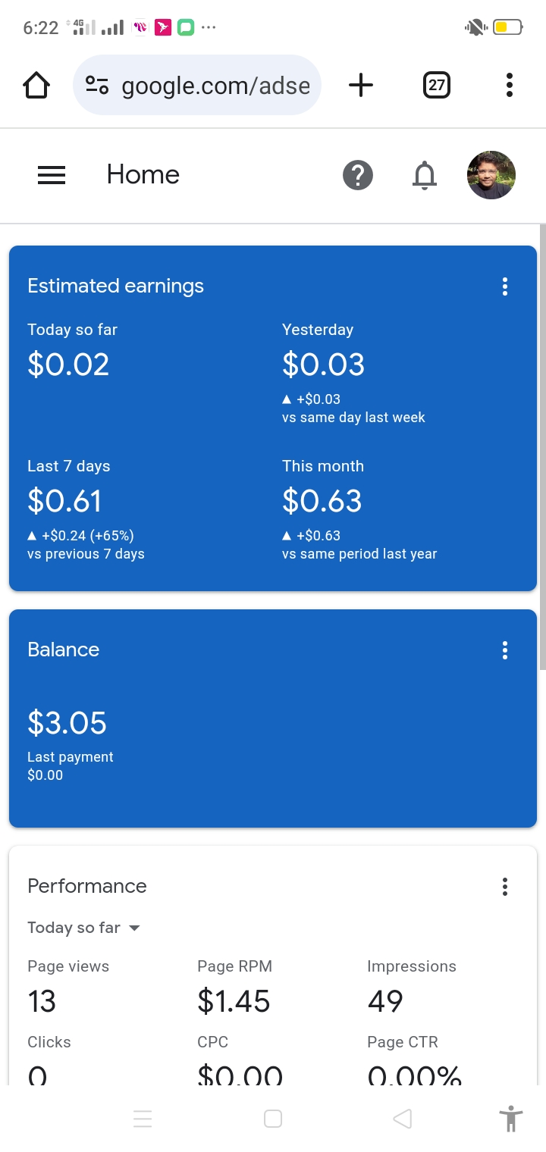Viewport: 546px width, 1152px height.
Task: Open the browser three-dot menu
Action: click(509, 86)
